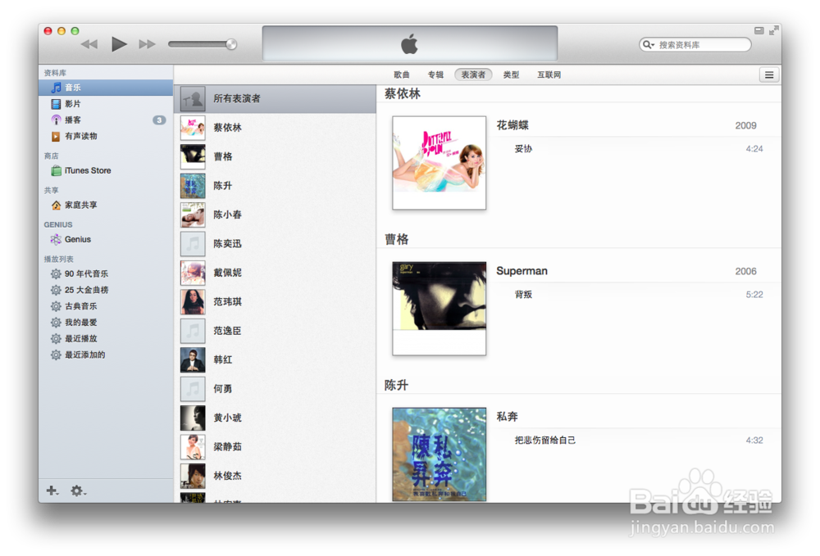Enter full screen mode
Screen dimensions: 820x556
(773, 31)
